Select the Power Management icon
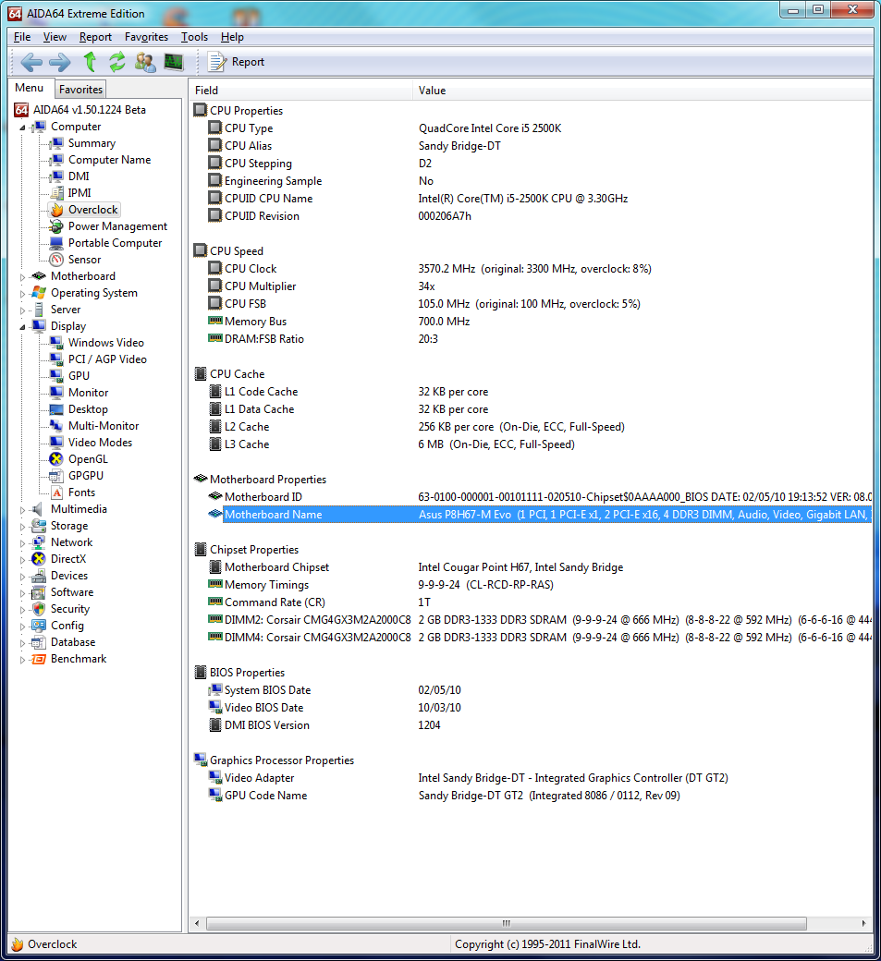Image resolution: width=881 pixels, height=961 pixels. pos(56,226)
